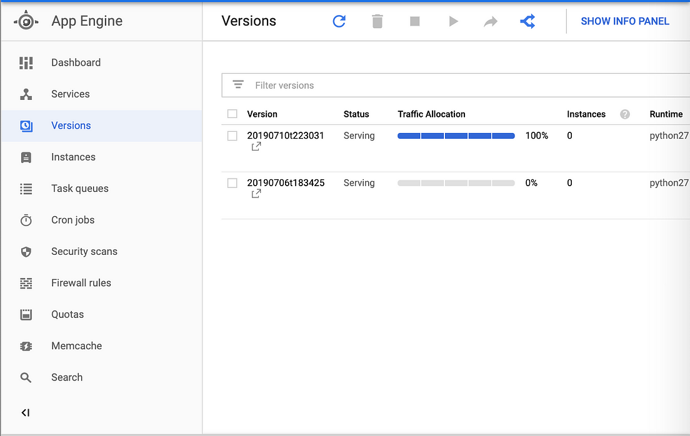
Task: Click python27 runtime of version 20190710t223031
Action: click(669, 136)
